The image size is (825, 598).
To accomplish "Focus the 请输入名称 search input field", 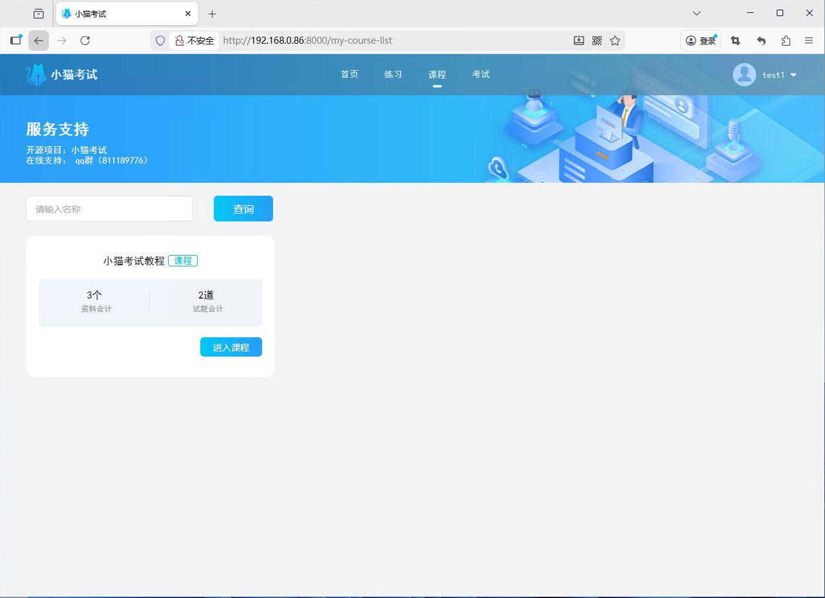I will pos(109,209).
